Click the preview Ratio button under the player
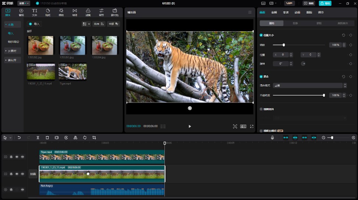This screenshot has width=358, height=200. (243, 126)
